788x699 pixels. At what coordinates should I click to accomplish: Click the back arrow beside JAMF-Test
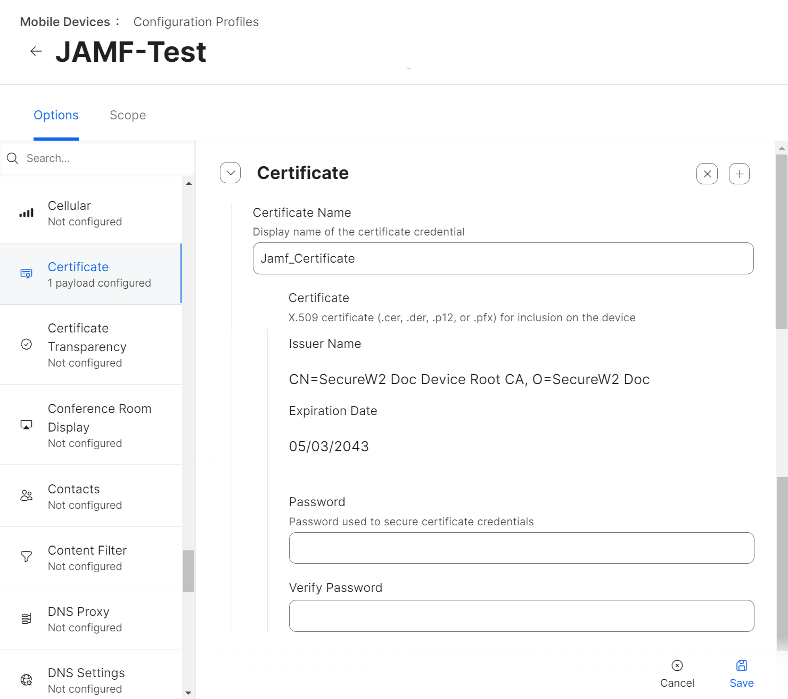coord(36,51)
